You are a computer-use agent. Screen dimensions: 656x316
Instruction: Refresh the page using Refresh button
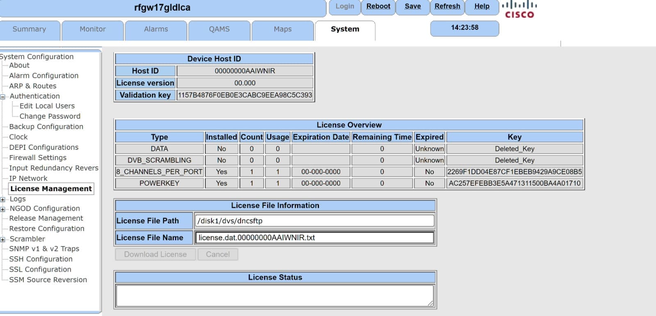coord(447,7)
